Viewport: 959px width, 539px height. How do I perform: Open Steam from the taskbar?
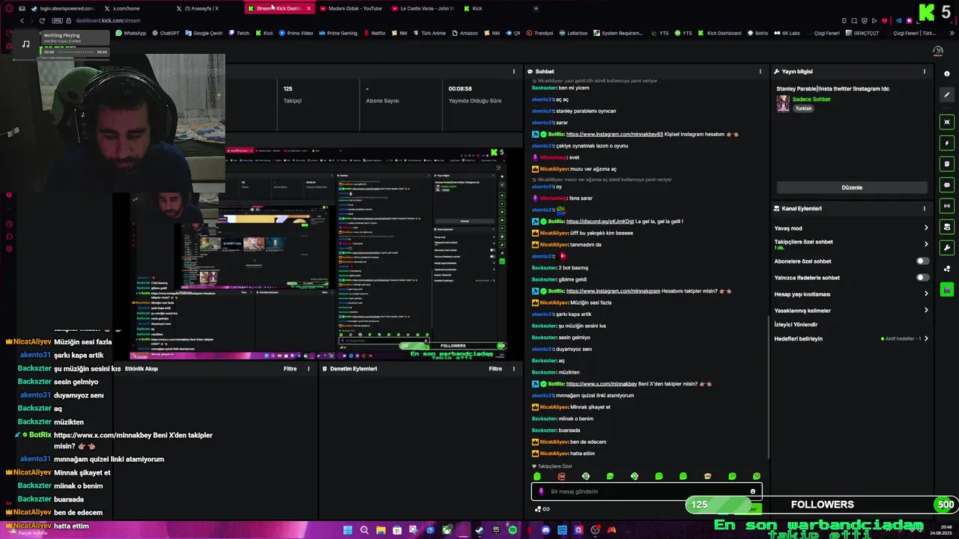[x=479, y=530]
